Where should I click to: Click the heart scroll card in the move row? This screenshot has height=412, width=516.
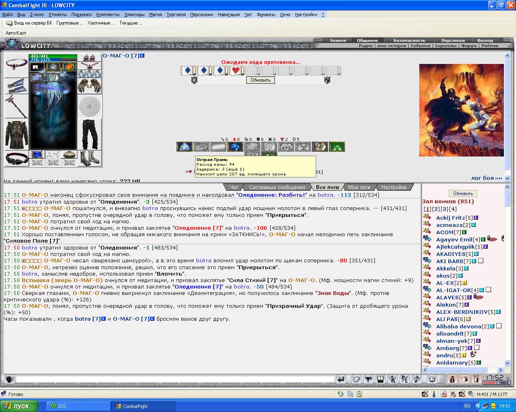(236, 71)
